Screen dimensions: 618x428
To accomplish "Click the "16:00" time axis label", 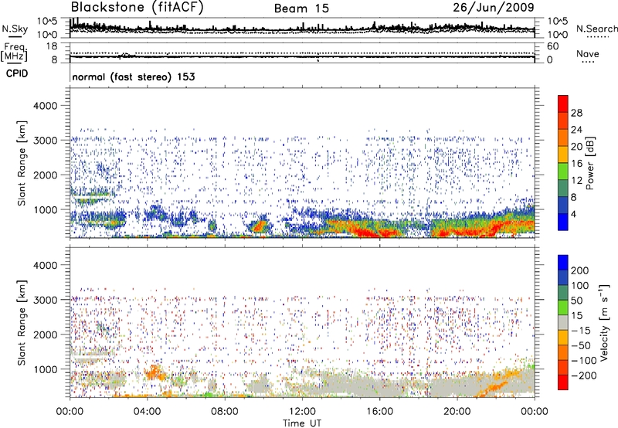I will click(379, 412).
